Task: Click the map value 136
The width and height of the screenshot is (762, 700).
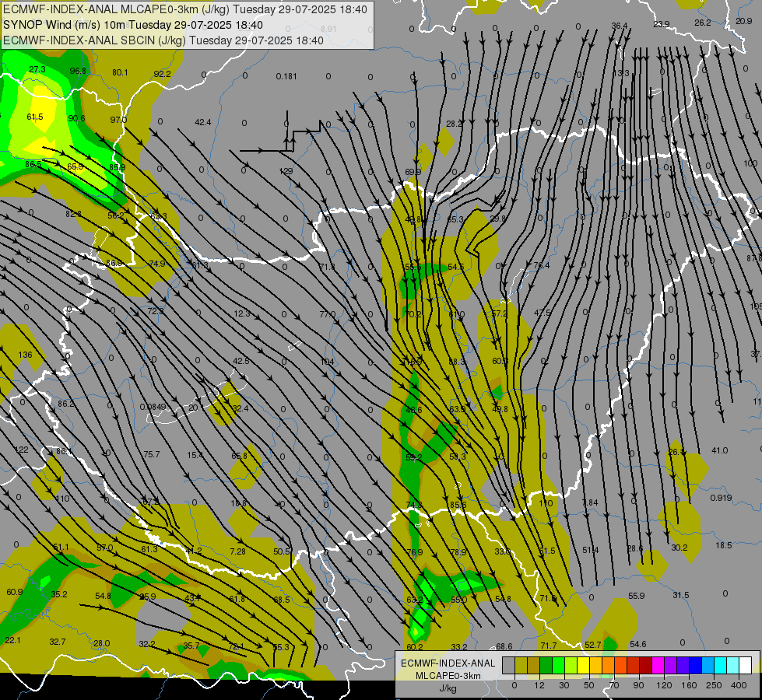Action: (x=25, y=355)
